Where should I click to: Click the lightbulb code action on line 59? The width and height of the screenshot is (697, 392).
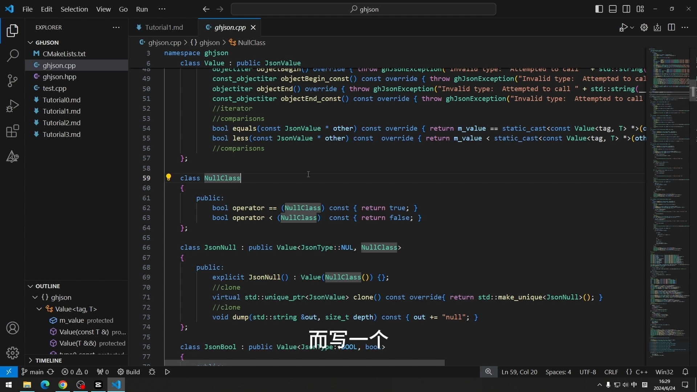168,177
